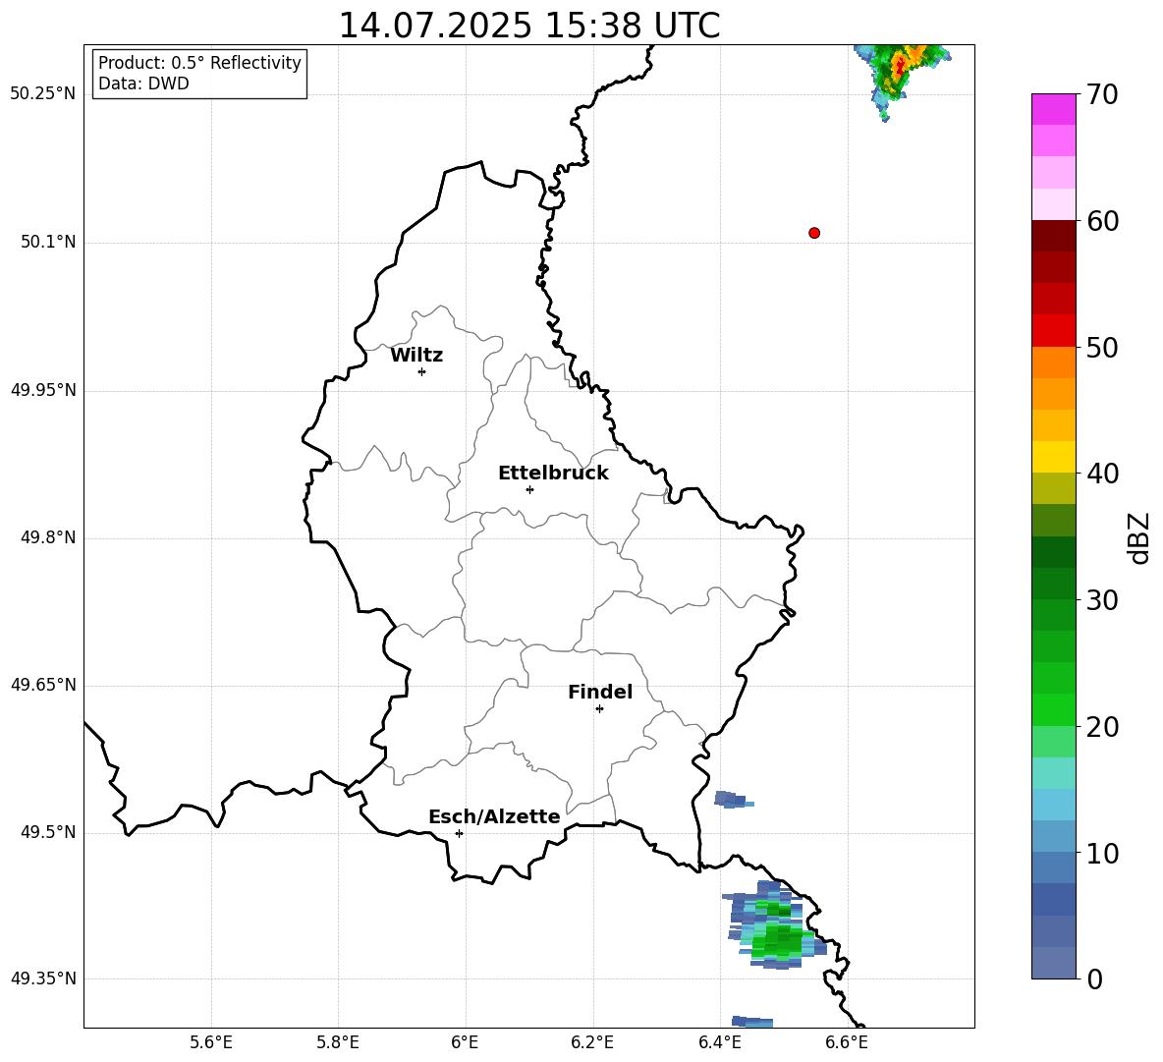
Task: Click the red dot marker near 50.1°N
Action: point(814,233)
